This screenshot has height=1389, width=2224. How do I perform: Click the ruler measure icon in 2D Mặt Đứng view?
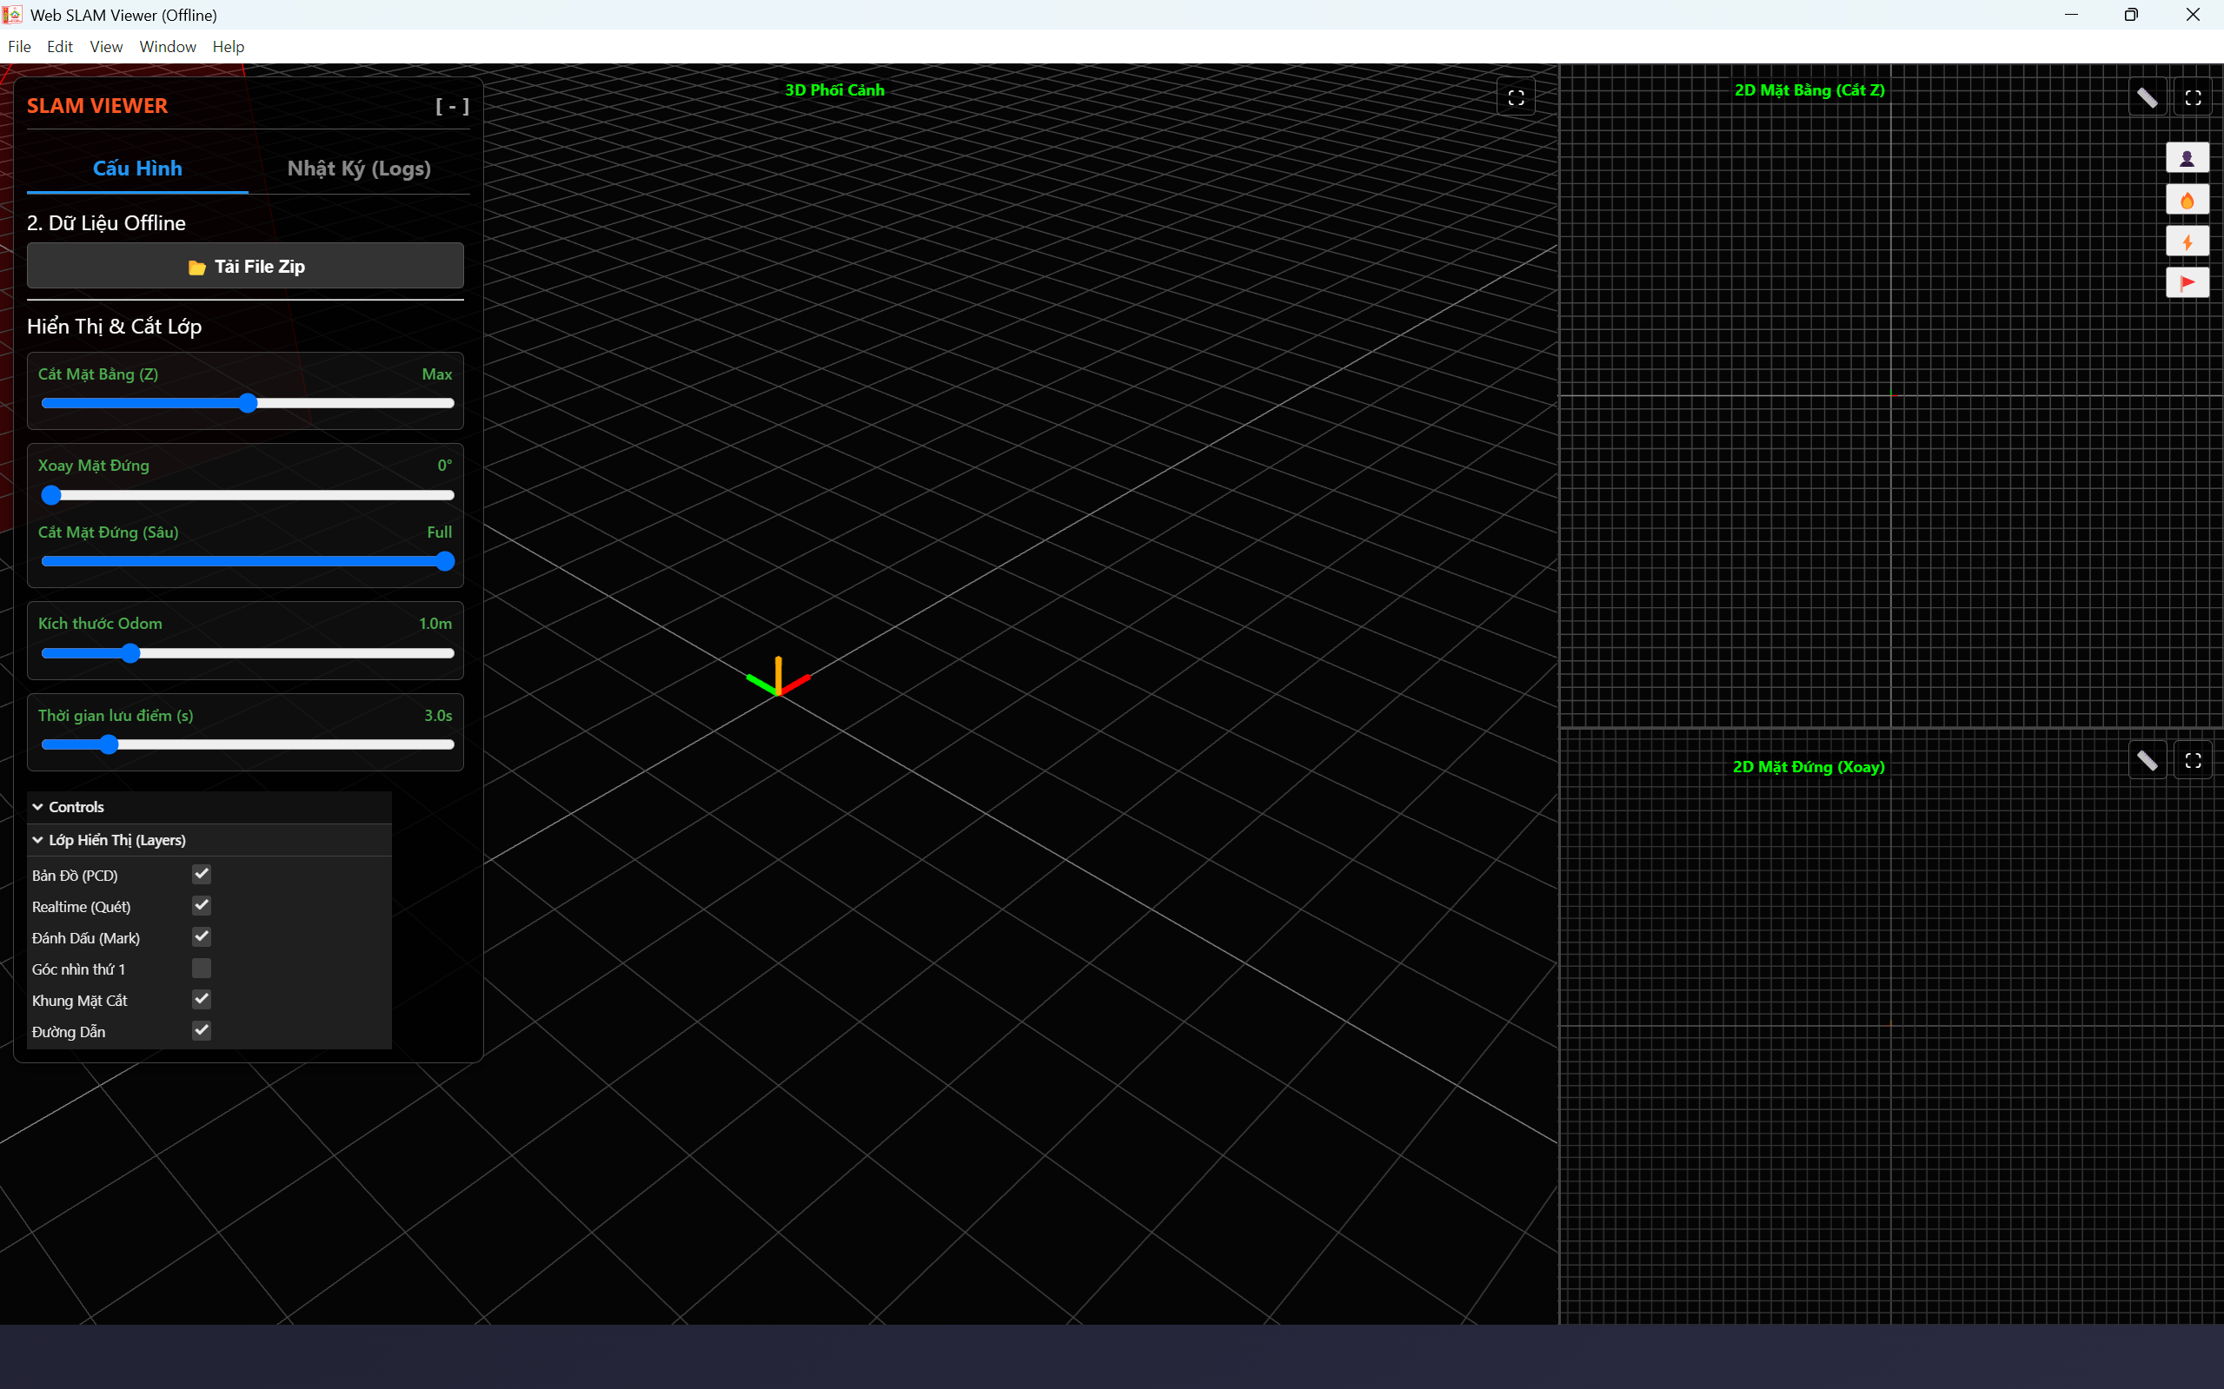pos(2147,761)
